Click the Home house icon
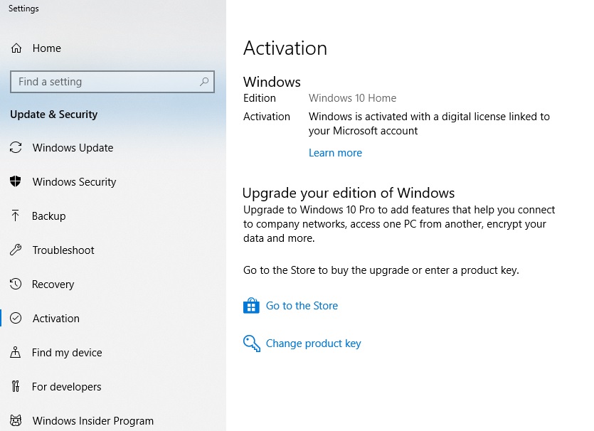Image resolution: width=594 pixels, height=431 pixels. click(16, 48)
